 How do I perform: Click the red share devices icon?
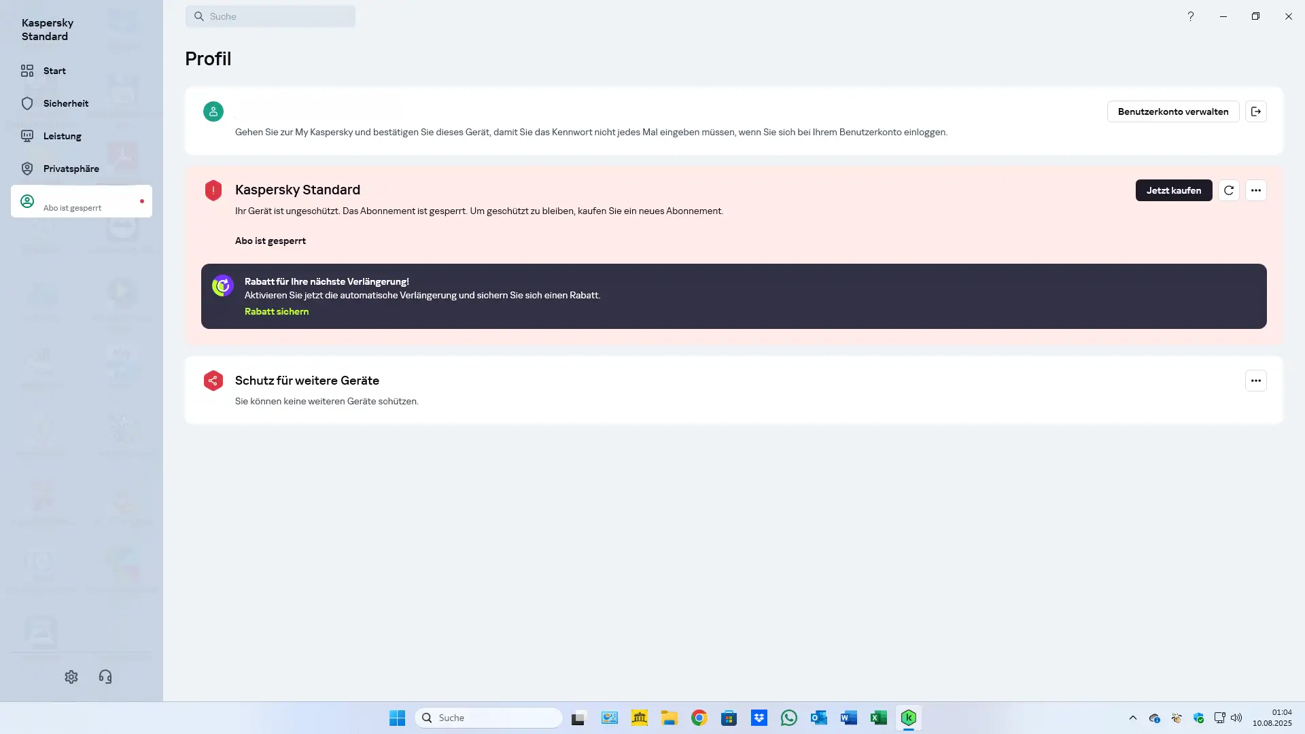[213, 381]
